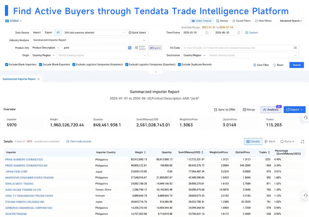Sort table by Trades column arrows
This screenshot has width=309, height=217.
(x=269, y=152)
